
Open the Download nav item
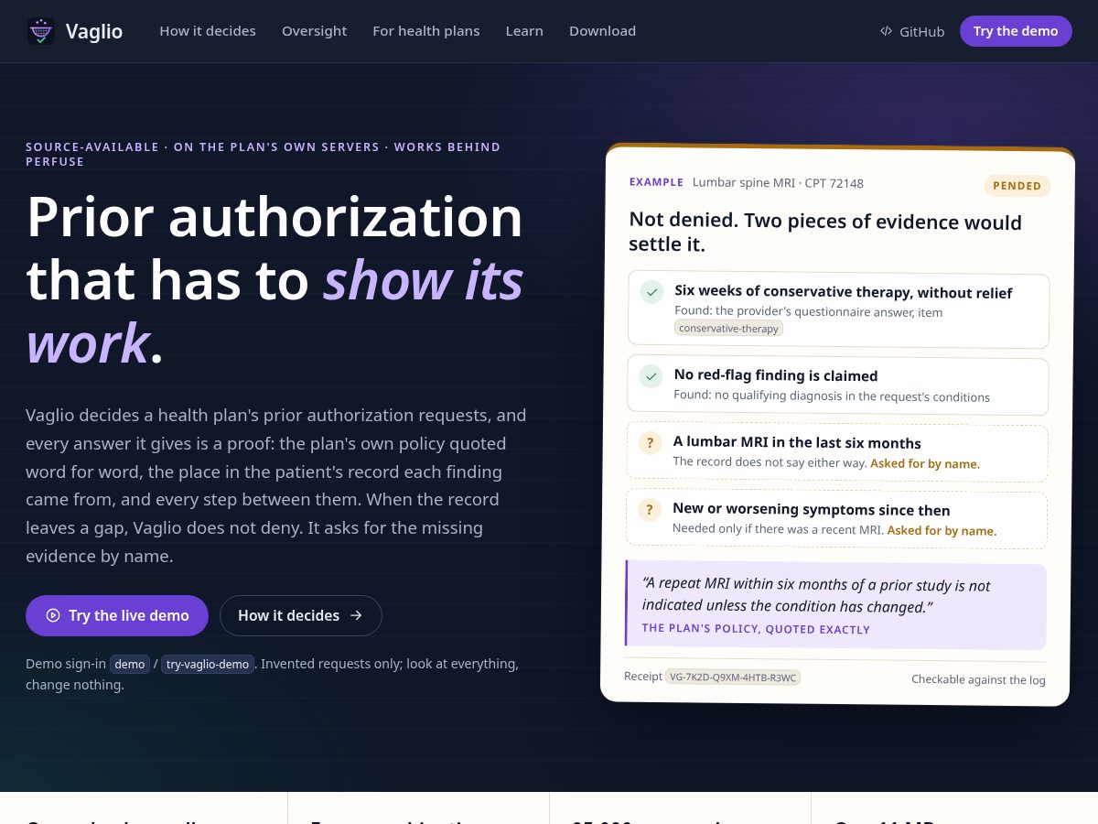(x=602, y=31)
